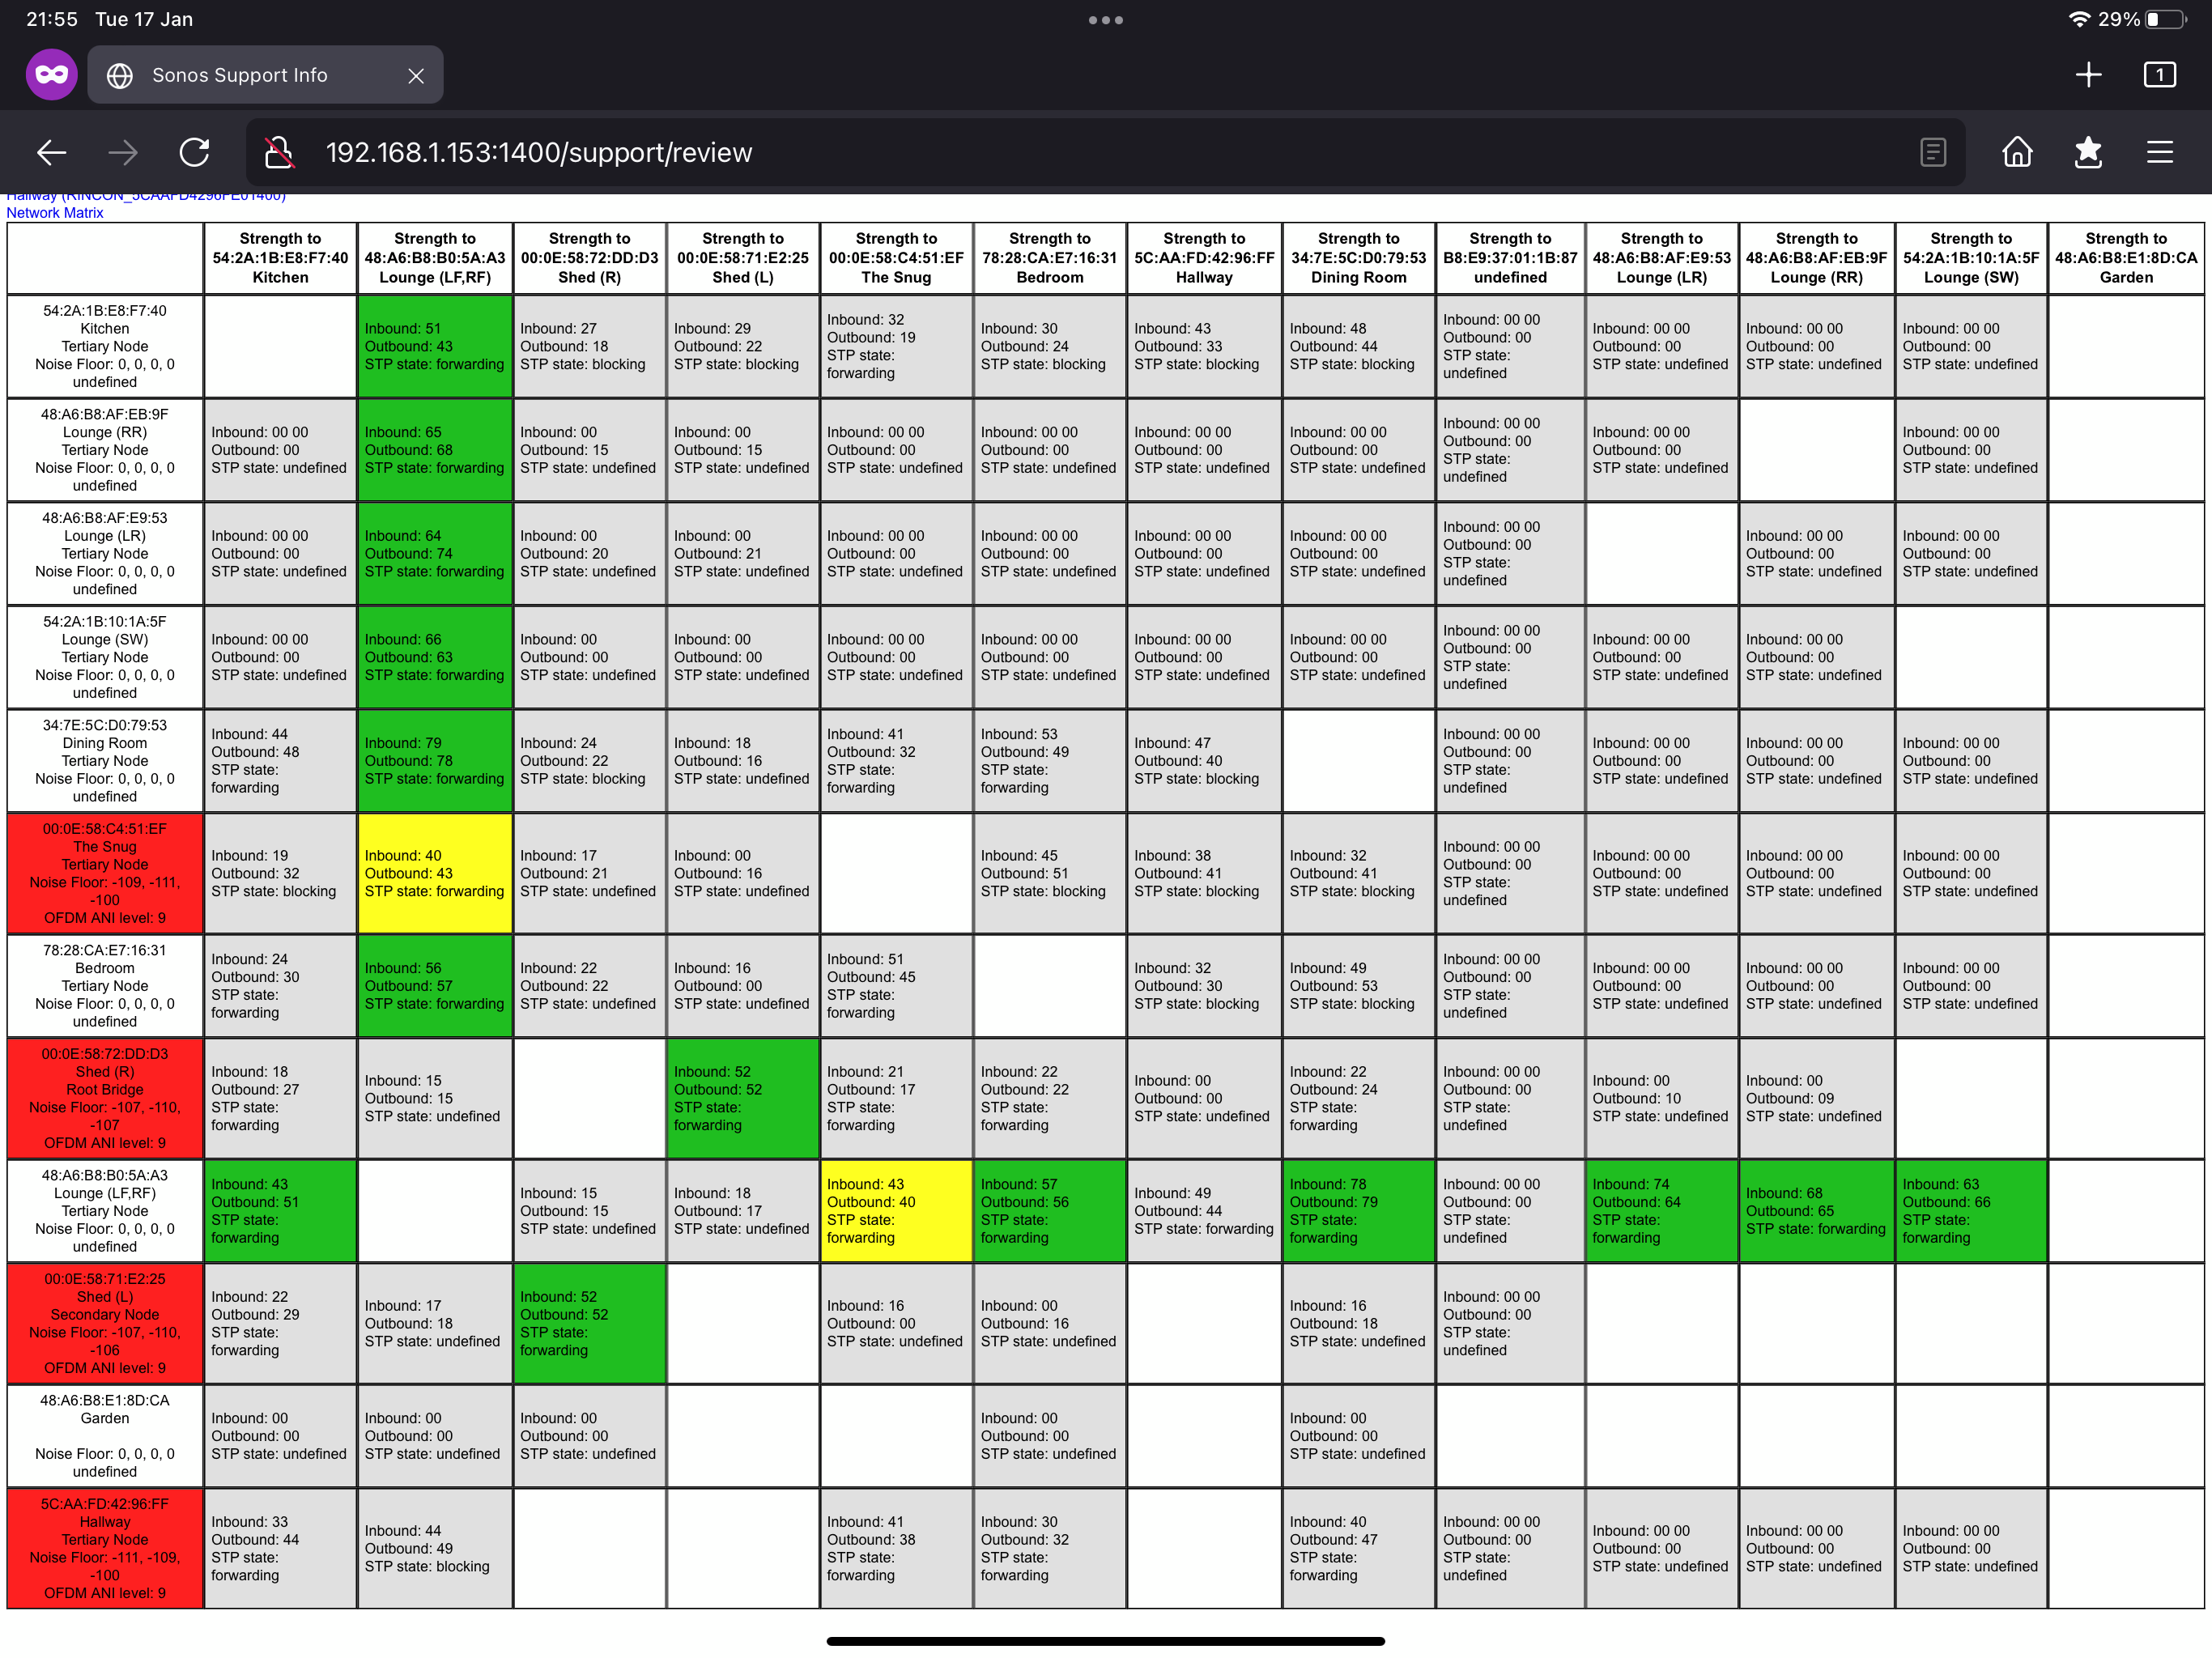Image resolution: width=2212 pixels, height=1658 pixels.
Task: Select the red Shed (L) Secondary Node label
Action: (x=105, y=1323)
